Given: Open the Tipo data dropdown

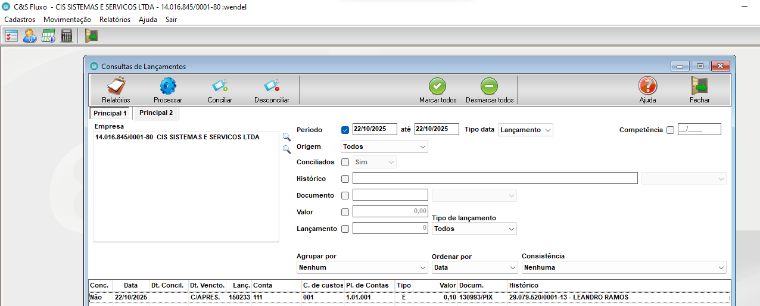Looking at the screenshot, I should (526, 130).
